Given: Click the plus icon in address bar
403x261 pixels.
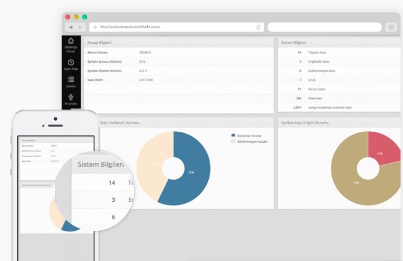Looking at the screenshot, I should (95, 27).
